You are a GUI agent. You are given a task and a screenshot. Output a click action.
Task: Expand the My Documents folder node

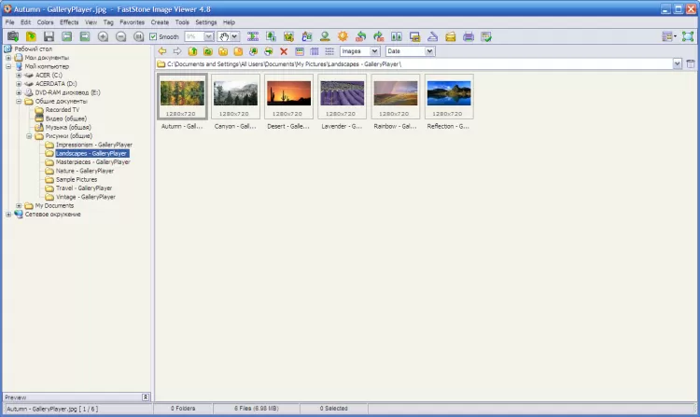tap(19, 205)
